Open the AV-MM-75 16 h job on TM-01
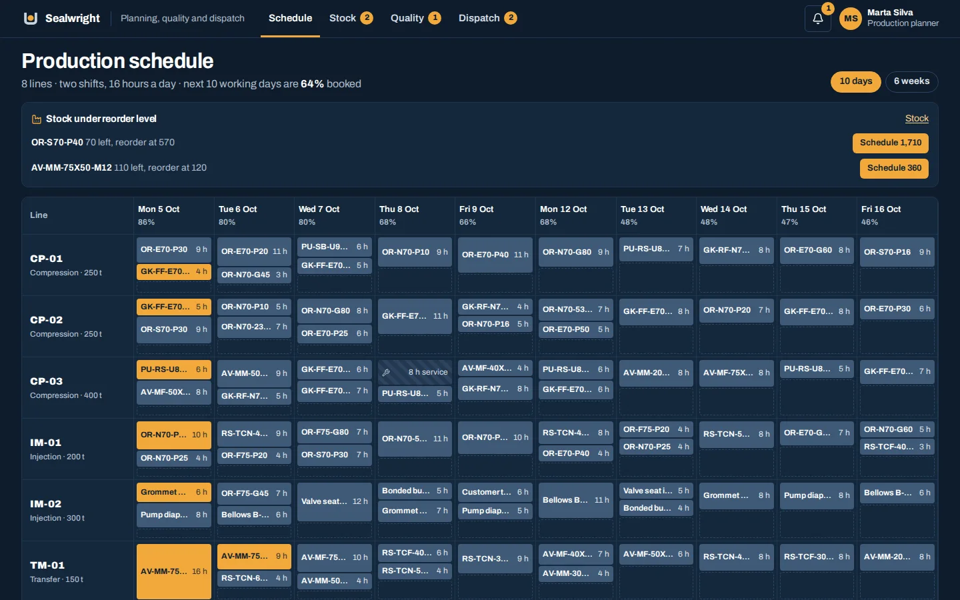This screenshot has width=960, height=600. [x=174, y=572]
